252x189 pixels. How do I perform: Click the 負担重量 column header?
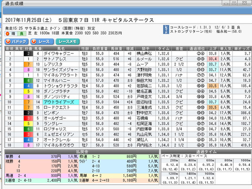(100, 48)
